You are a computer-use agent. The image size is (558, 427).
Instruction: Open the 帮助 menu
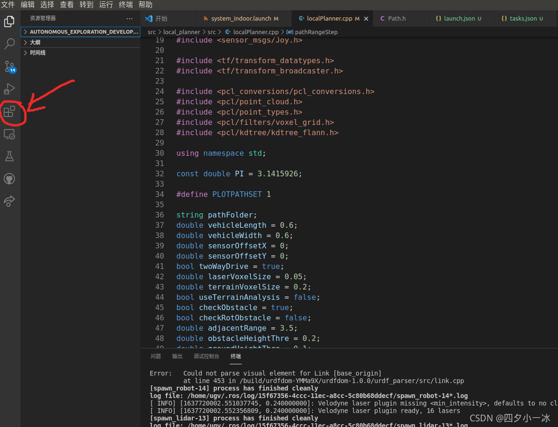point(145,5)
